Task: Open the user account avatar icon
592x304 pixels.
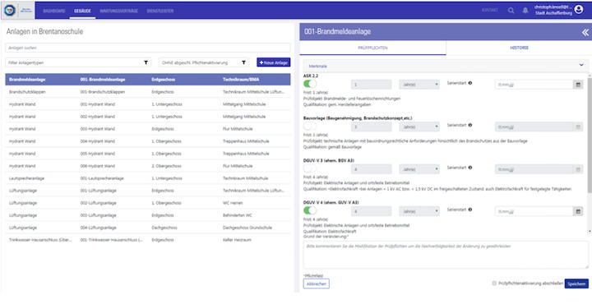Action: pyautogui.click(x=578, y=10)
